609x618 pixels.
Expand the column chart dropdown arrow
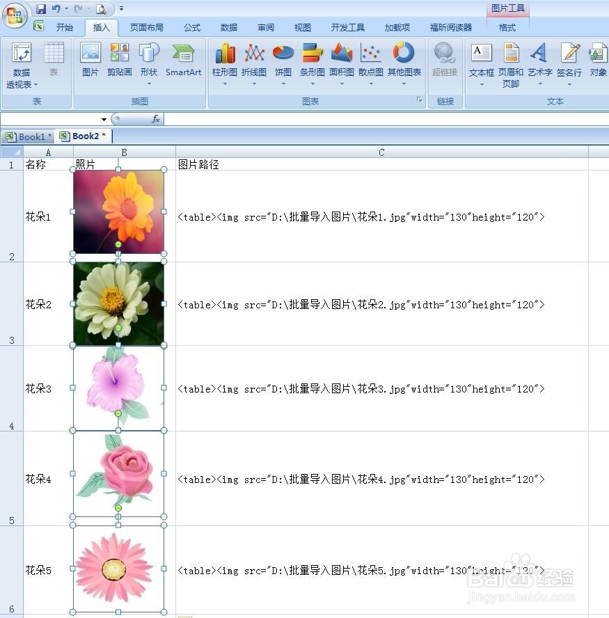[225, 84]
